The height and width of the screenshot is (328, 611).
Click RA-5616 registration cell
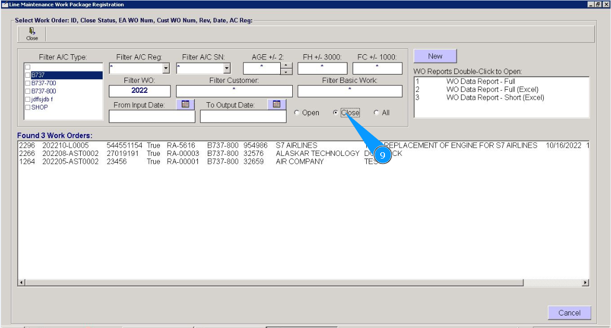point(181,145)
